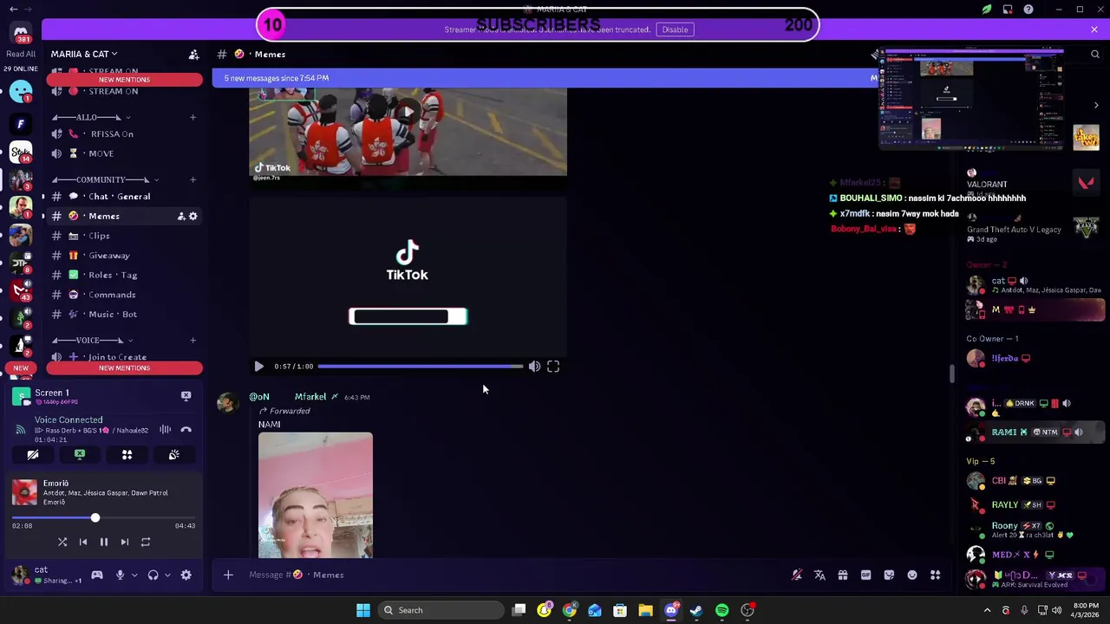Open voice noise suppression waveform icon
This screenshot has width=1110, height=624.
coord(165,430)
